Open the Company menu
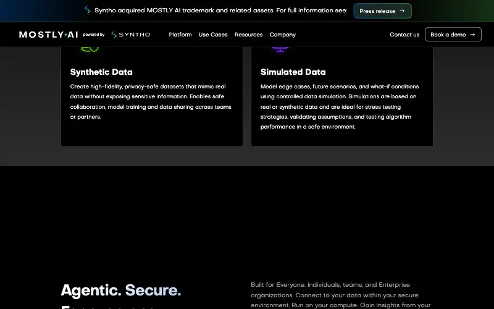 pos(283,35)
